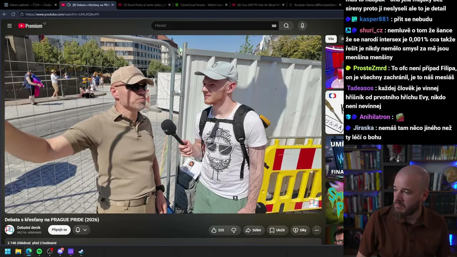Image resolution: width=457 pixels, height=257 pixels.
Task: Click username Tadeasos in chat
Action: point(360,88)
